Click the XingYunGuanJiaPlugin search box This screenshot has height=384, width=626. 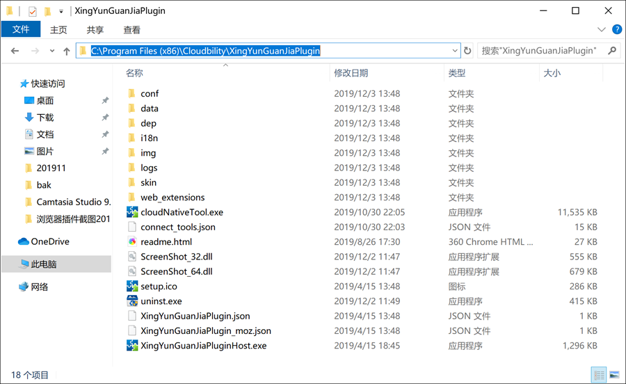tap(549, 51)
